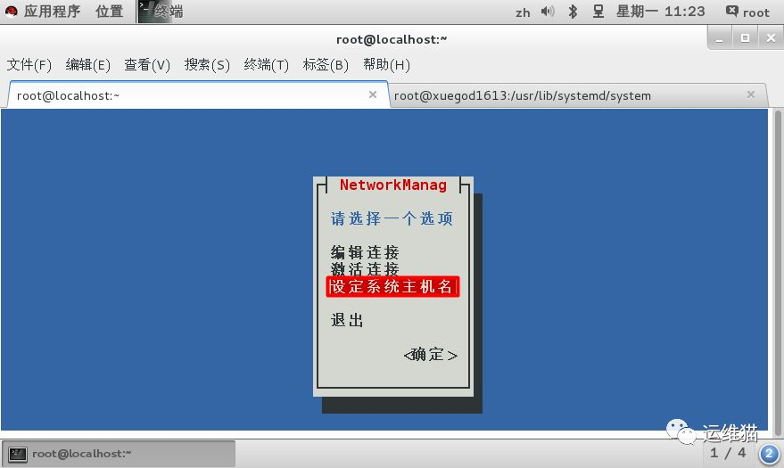Open the 搜索(S) menu
Viewport: 784px width, 468px height.
(207, 65)
